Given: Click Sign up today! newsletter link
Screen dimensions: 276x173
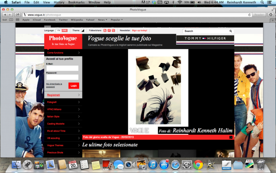Looking at the screenshot, I should (140, 30).
